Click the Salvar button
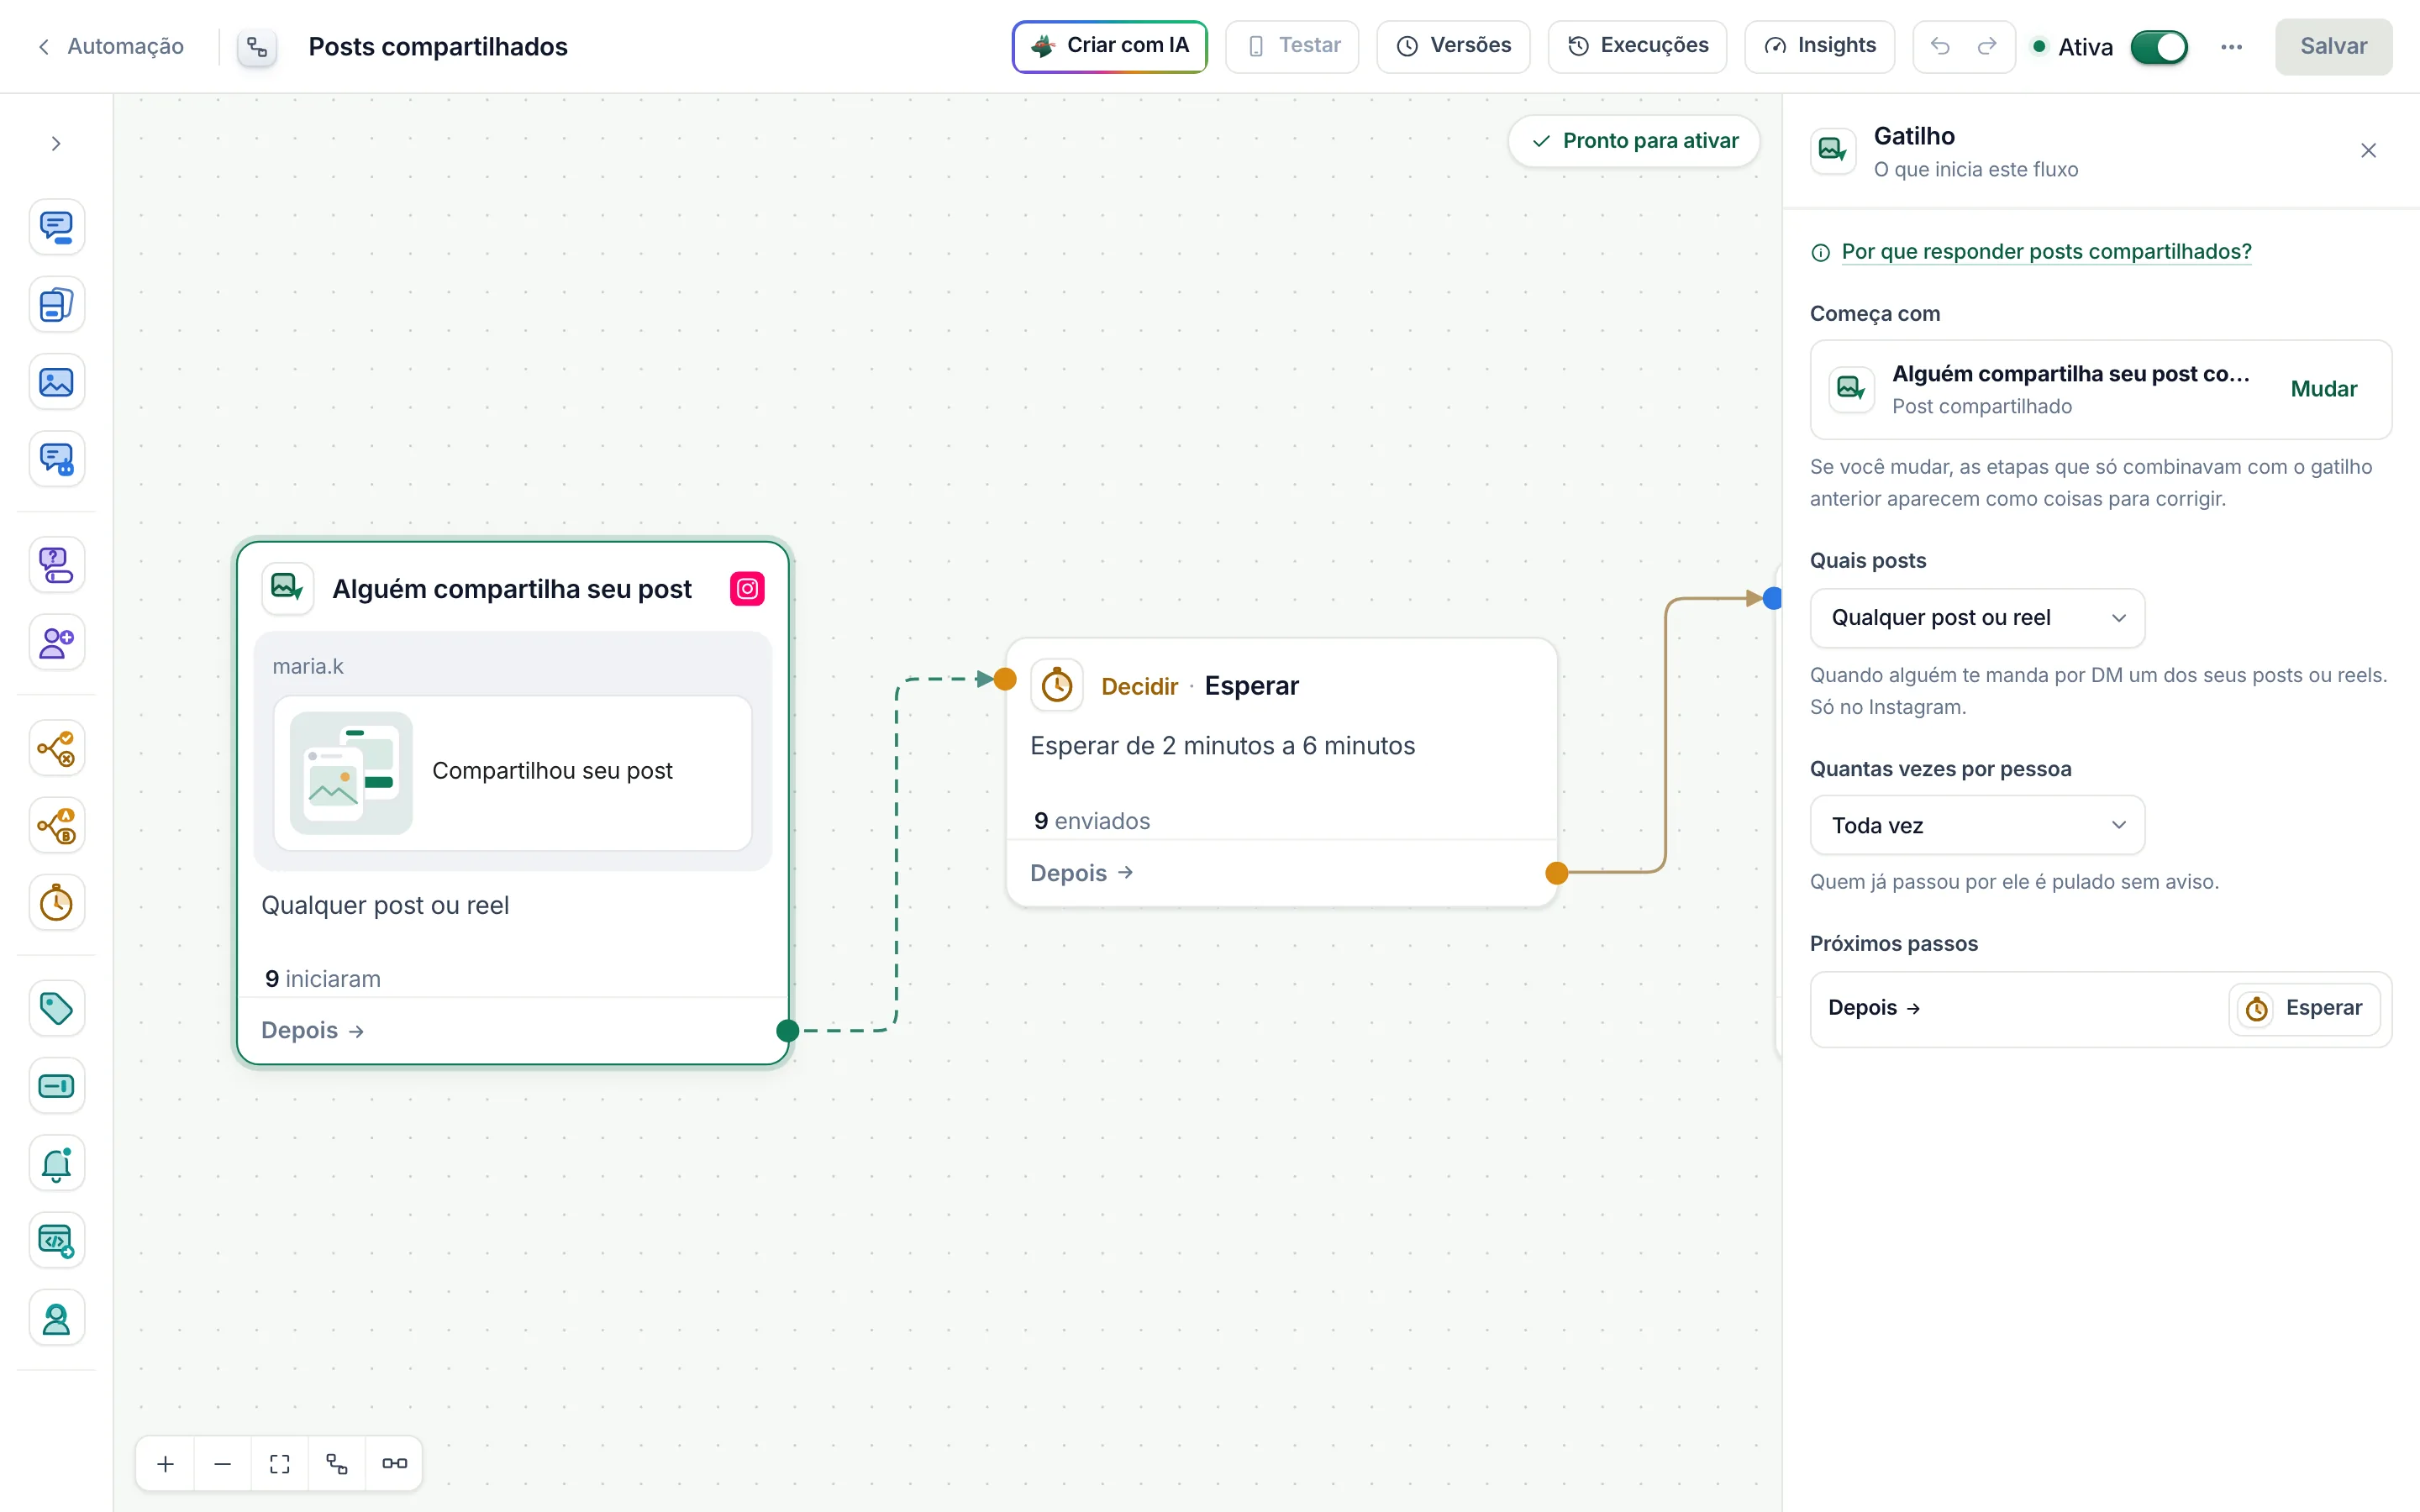The height and width of the screenshot is (1512, 2420). [x=2333, y=46]
